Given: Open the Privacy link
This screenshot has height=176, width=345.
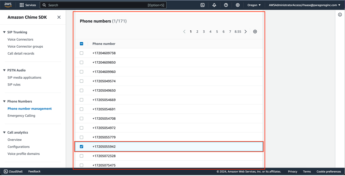Looking at the screenshot, I should click(x=293, y=172).
